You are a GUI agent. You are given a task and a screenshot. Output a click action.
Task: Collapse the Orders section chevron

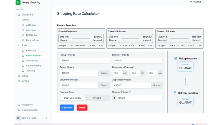coord(18,20)
